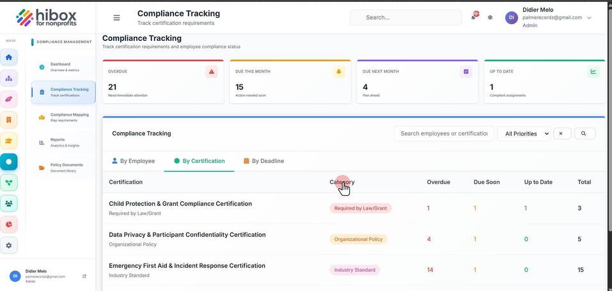Viewport: 612px width, 291px height.
Task: Open Child Protection & Grant Compliance Certification
Action: point(180,203)
